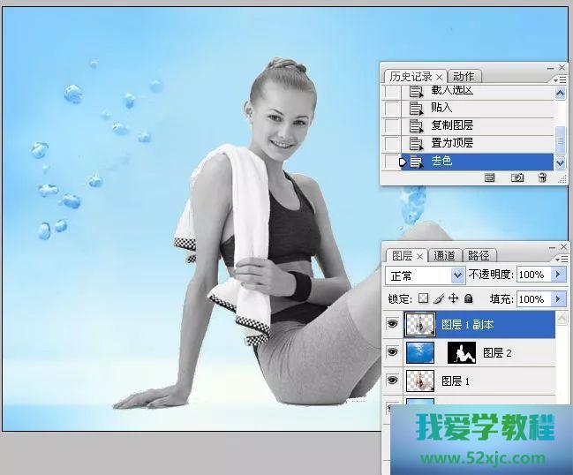This screenshot has height=475, width=573.
Task: Open the History panel options menu icon
Action: tap(562, 79)
